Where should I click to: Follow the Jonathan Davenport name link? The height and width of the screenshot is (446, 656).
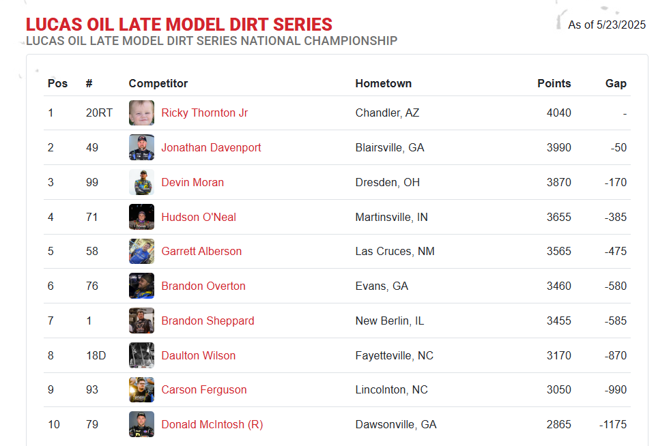pyautogui.click(x=211, y=147)
